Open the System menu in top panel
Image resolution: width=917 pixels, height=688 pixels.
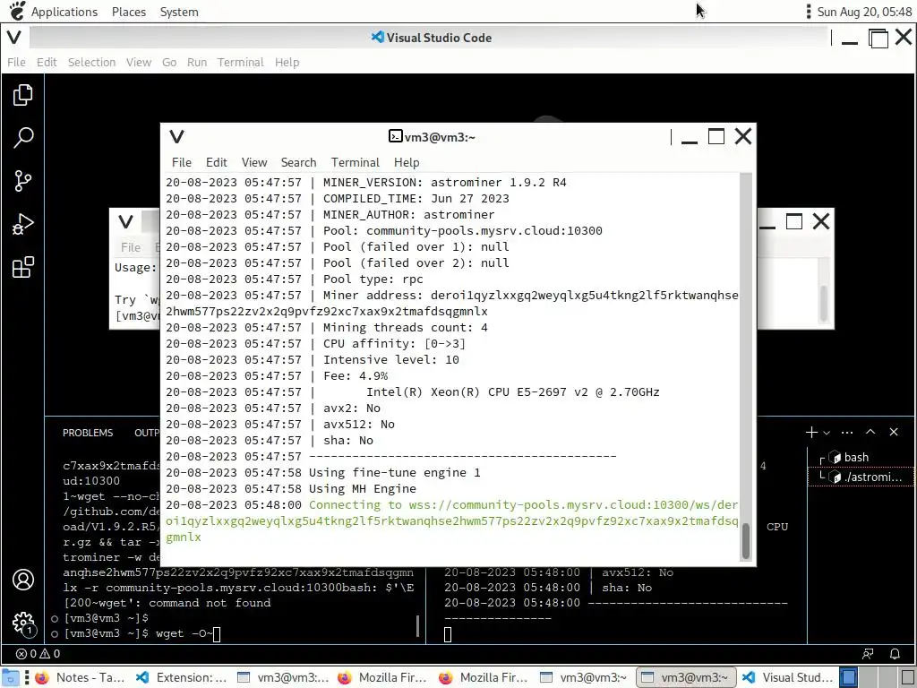click(x=179, y=12)
